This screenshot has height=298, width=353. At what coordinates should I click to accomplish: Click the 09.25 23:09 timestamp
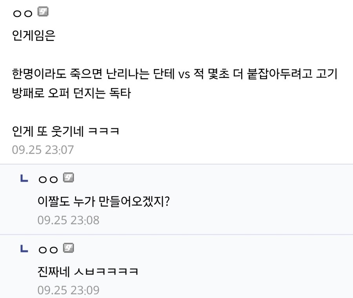pyautogui.click(x=68, y=290)
